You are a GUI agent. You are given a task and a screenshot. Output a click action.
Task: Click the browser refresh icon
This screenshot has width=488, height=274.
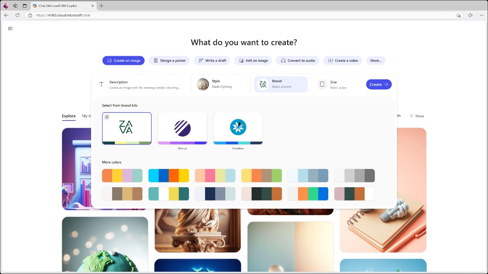(x=17, y=15)
